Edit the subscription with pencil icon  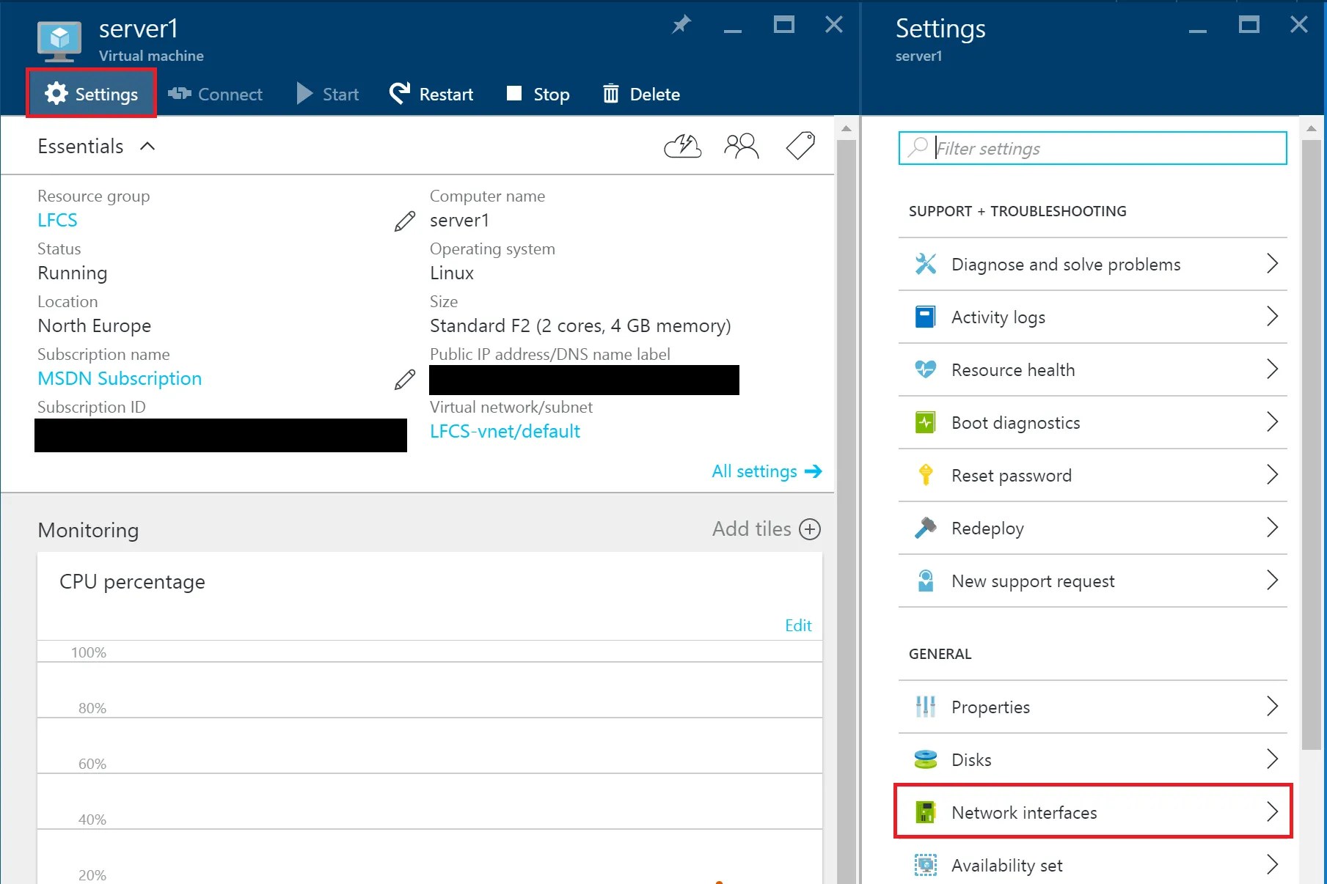click(x=405, y=379)
